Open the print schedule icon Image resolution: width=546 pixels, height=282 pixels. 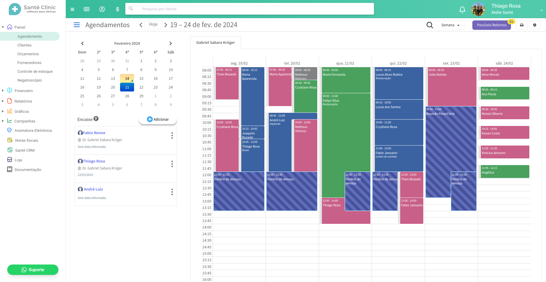coord(521,25)
